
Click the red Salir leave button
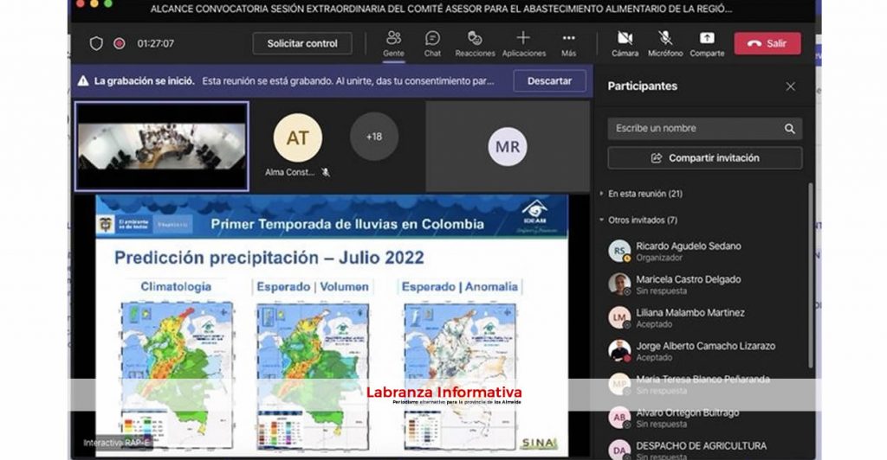pos(767,43)
